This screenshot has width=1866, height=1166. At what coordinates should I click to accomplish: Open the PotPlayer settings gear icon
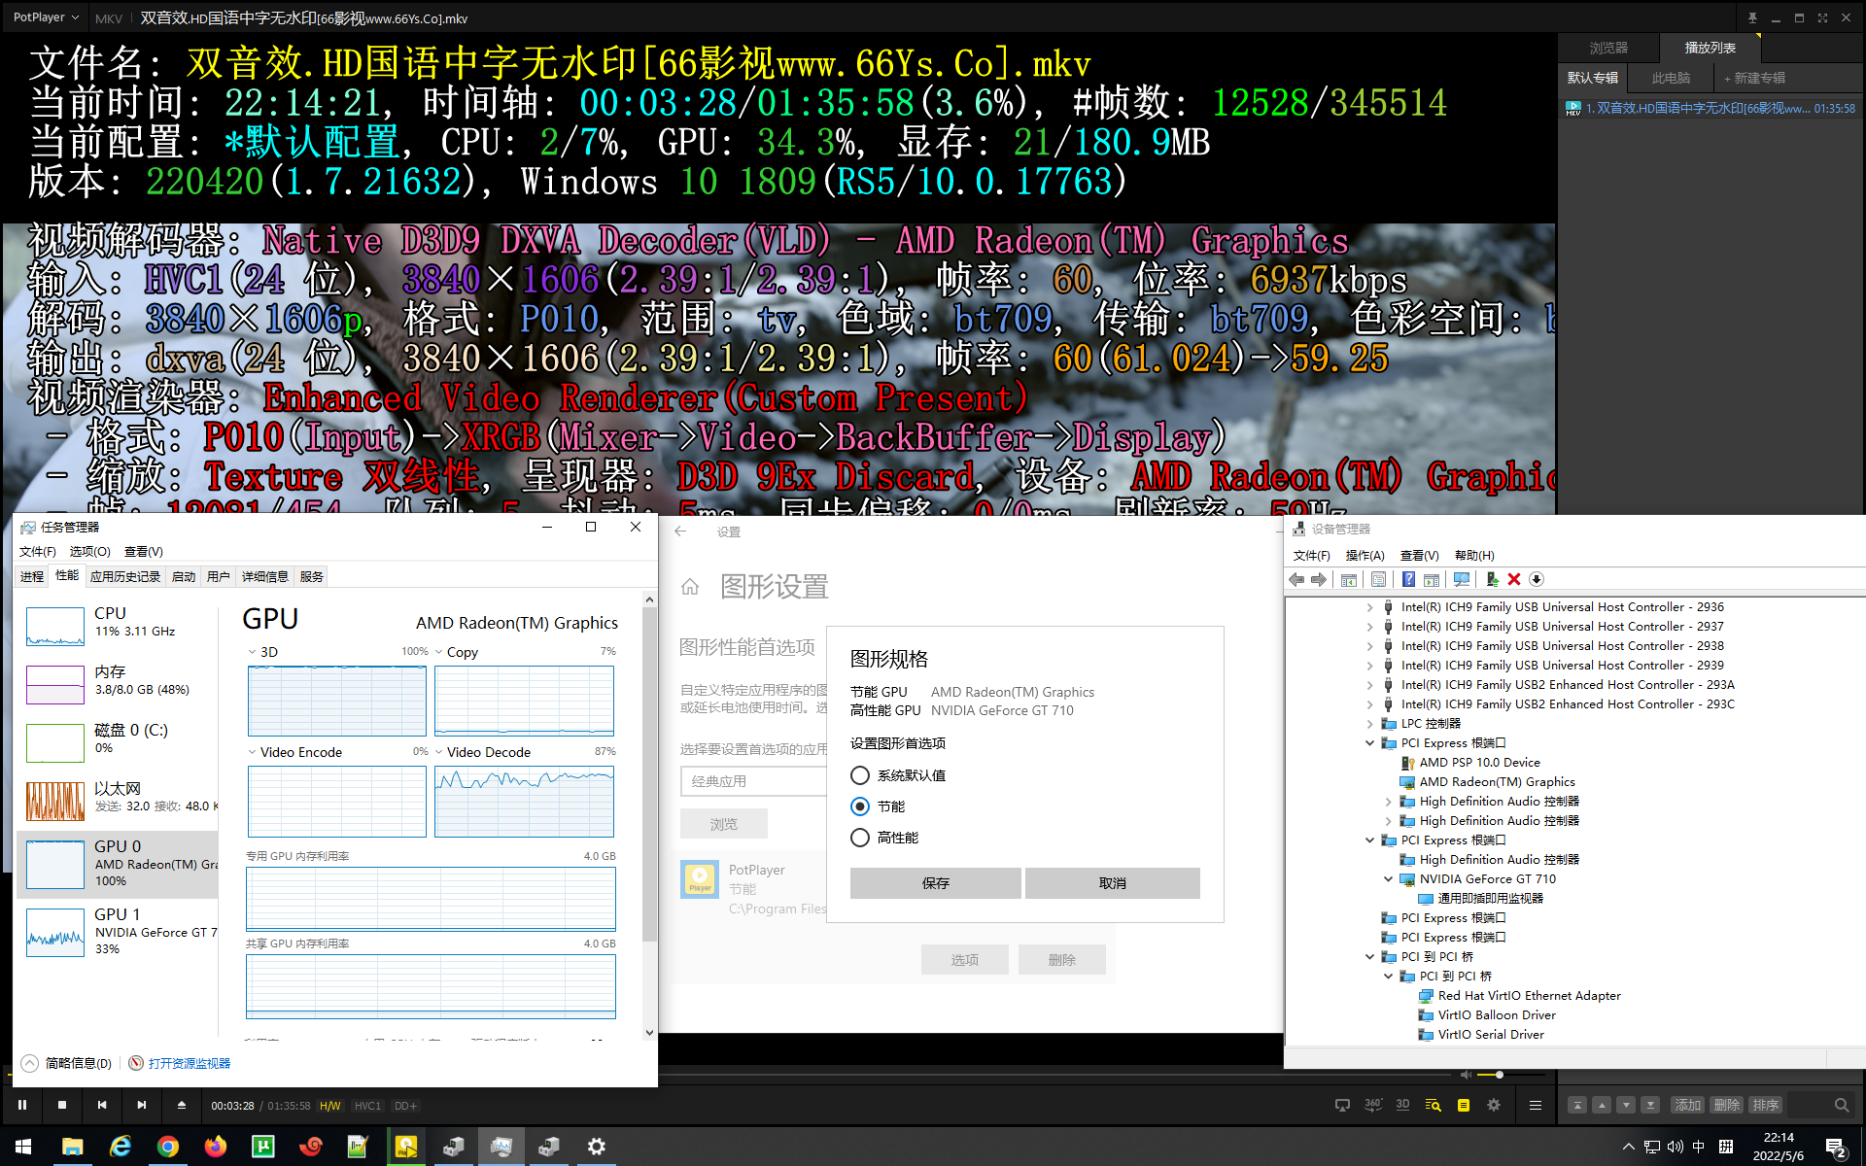(1494, 1105)
